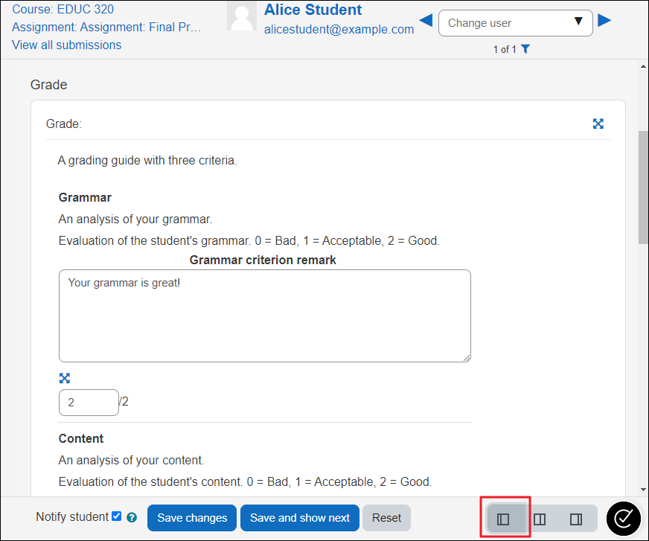Screen dimensions: 649x541
Task: Go to next user with right arrow
Action: click(x=604, y=21)
